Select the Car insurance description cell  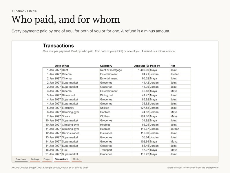(81, 133)
